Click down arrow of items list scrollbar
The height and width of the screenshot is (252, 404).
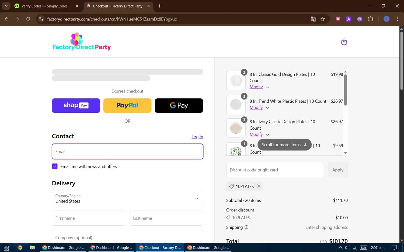point(345,153)
